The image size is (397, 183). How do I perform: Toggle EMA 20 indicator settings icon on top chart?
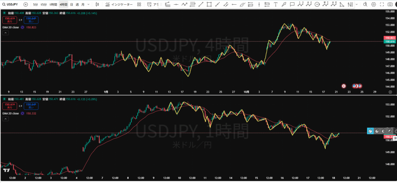tap(22, 27)
